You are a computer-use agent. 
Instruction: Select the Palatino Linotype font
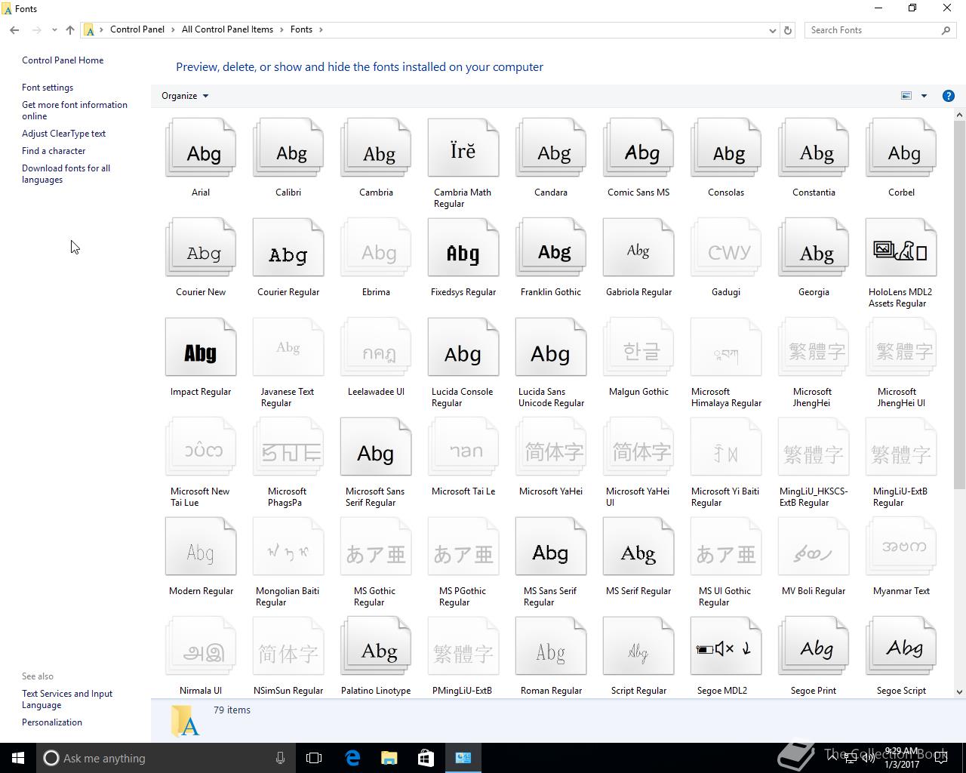(x=376, y=646)
